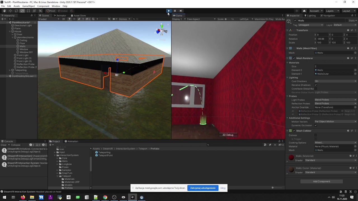Open Transform component help icon

(348, 30)
